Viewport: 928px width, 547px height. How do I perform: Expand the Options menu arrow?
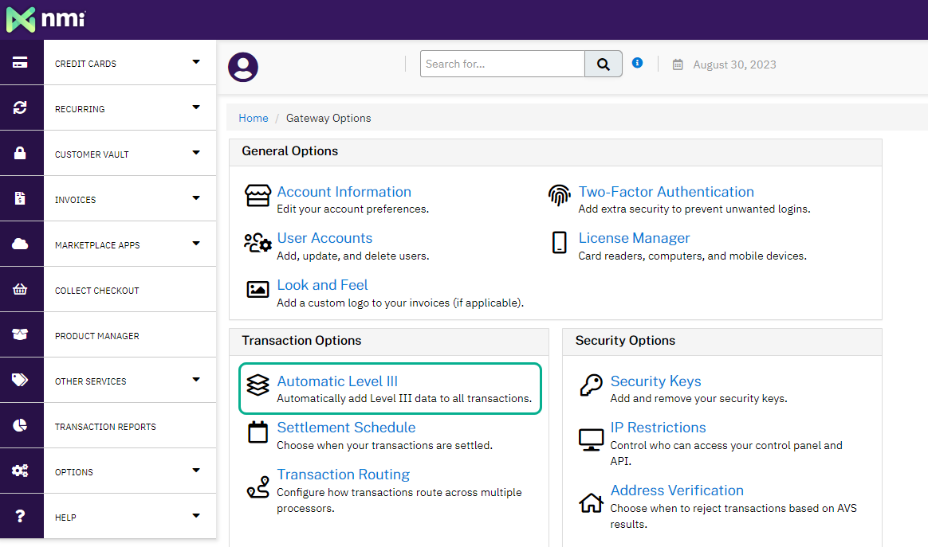[x=196, y=471]
